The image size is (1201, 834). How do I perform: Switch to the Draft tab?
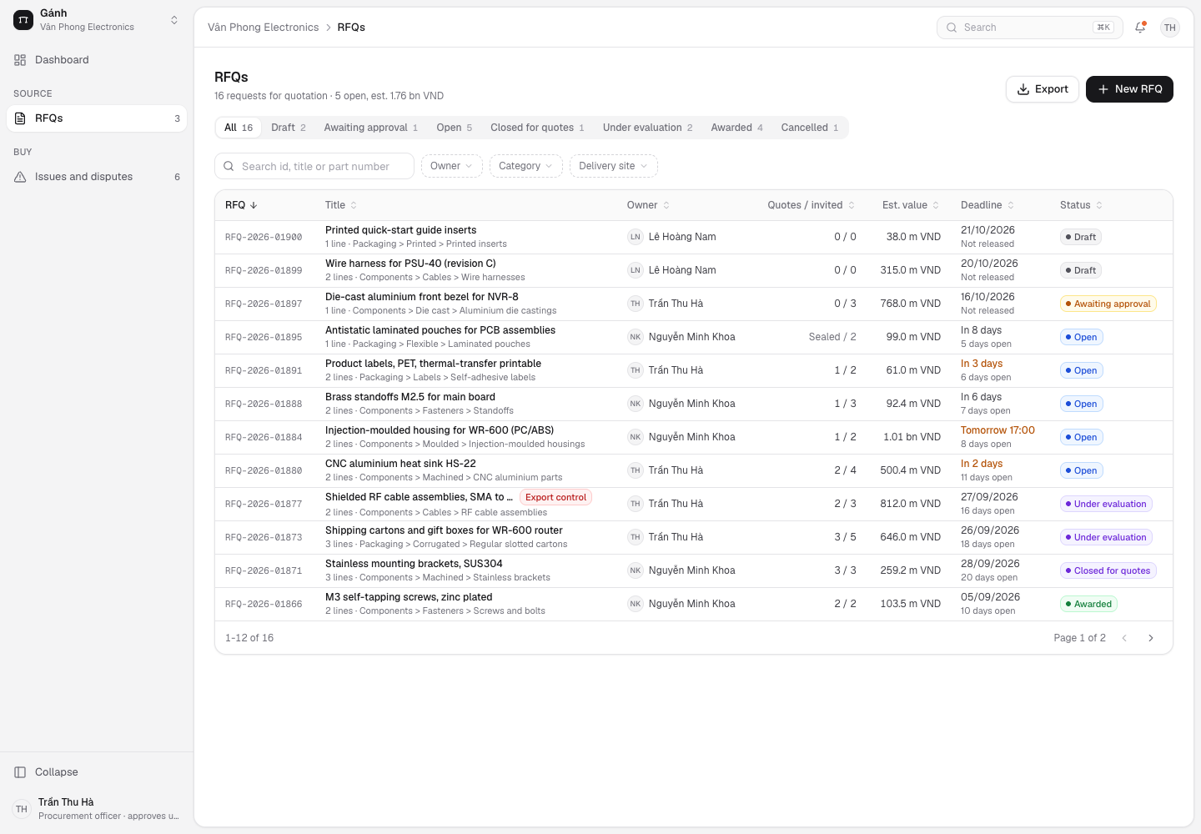(x=289, y=128)
